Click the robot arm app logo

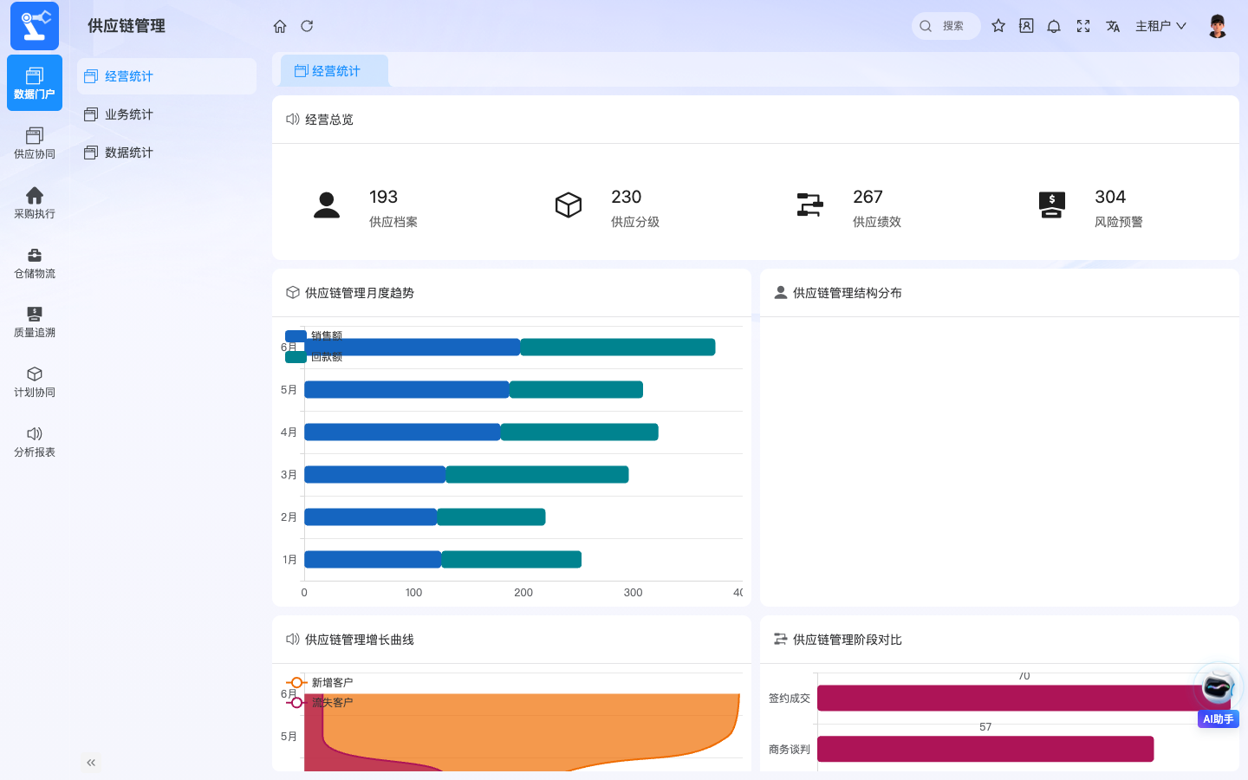pyautogui.click(x=35, y=26)
